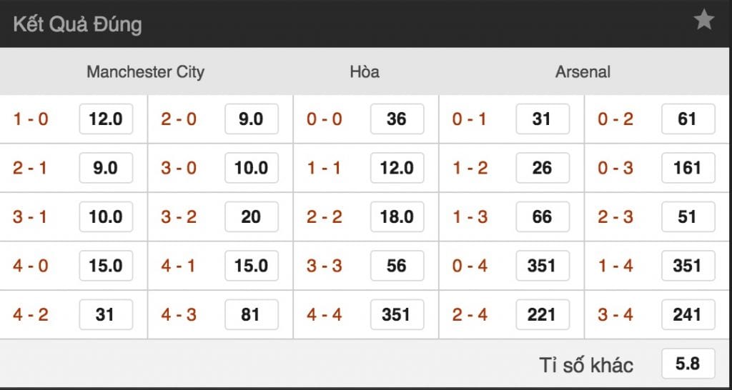Choose the 3 - 0 odds 10.0

251,168
